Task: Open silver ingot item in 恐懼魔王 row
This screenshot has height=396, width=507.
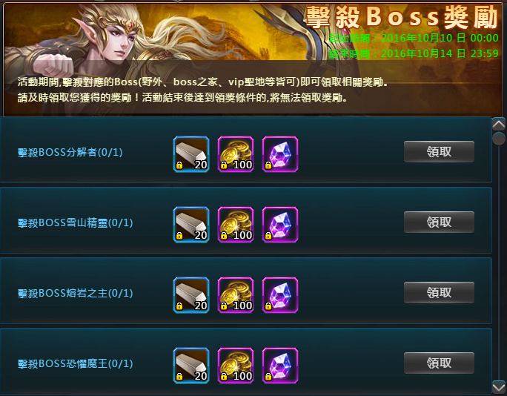Action: point(191,366)
